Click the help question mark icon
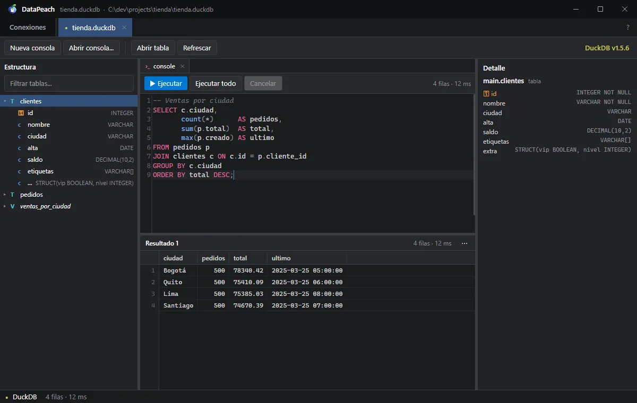Image resolution: width=637 pixels, height=403 pixels. 628,28
